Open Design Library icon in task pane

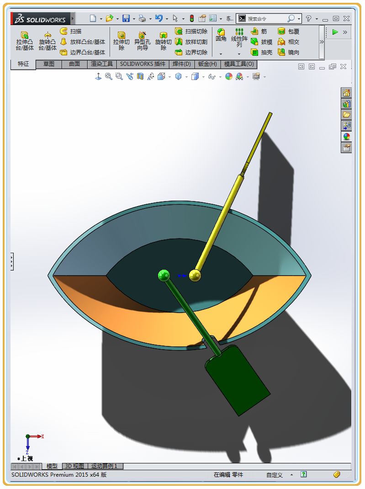pos(346,104)
